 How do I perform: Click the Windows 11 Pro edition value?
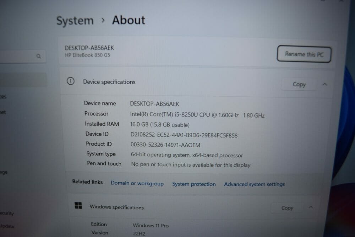151,225
